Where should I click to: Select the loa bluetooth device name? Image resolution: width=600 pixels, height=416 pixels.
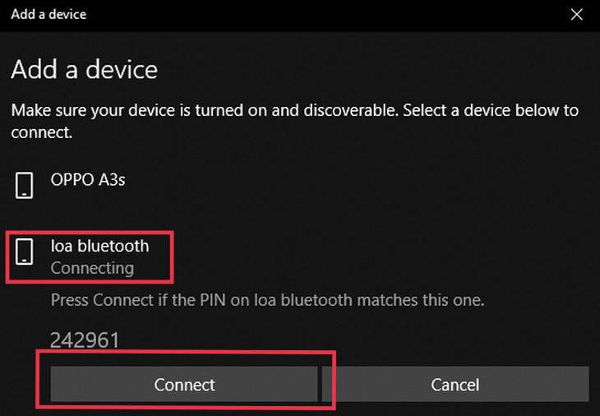99,245
